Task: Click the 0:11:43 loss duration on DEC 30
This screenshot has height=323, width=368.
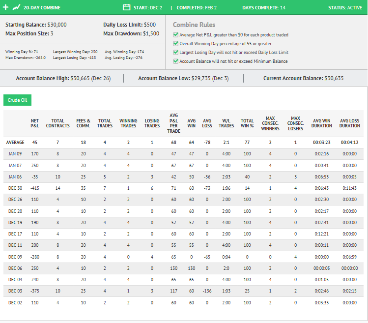Action: (349, 188)
